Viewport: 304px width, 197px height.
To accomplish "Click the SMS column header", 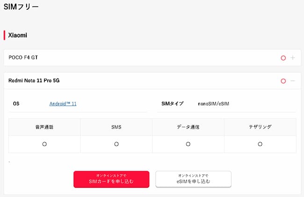I will pos(116,127).
